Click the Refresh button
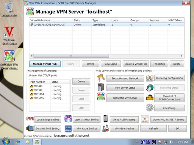194x145 pixels. [x=153, y=128]
